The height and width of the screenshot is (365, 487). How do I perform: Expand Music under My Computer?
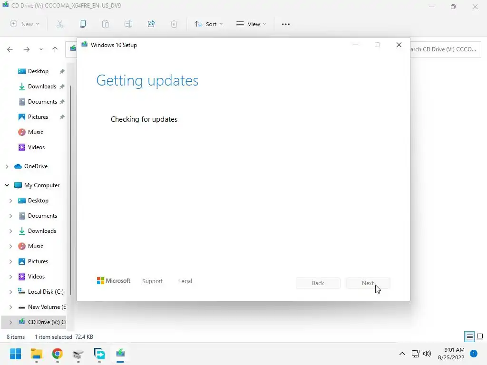pos(10,246)
